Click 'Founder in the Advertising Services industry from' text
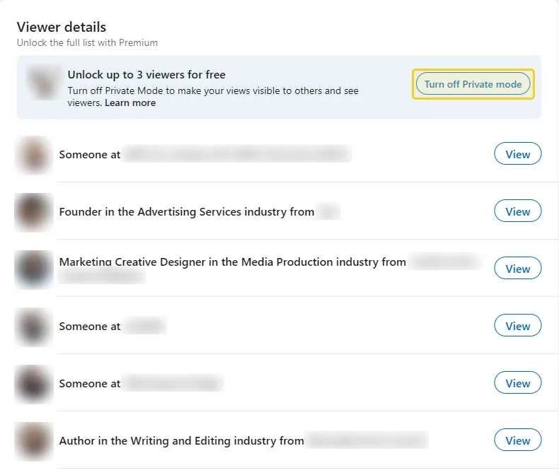The height and width of the screenshot is (475, 559). coord(187,212)
